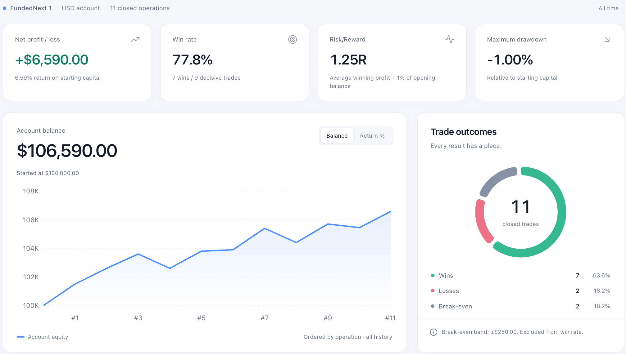Click the red Losses legend dot
Image resolution: width=626 pixels, height=354 pixels.
tap(433, 291)
